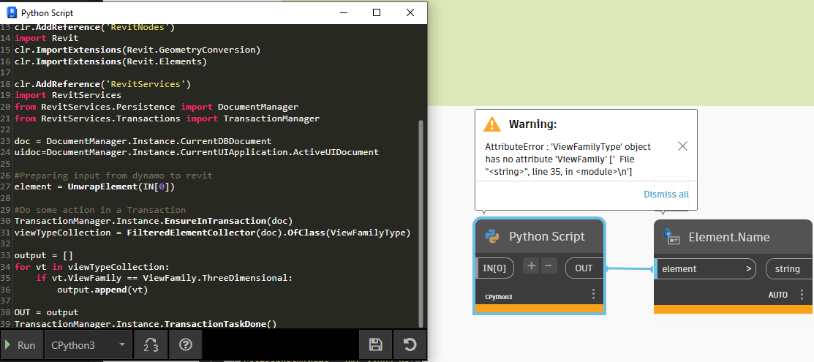Click the comment 'Preparing input from dynamo to revit'
The width and height of the screenshot is (814, 362).
click(113, 176)
